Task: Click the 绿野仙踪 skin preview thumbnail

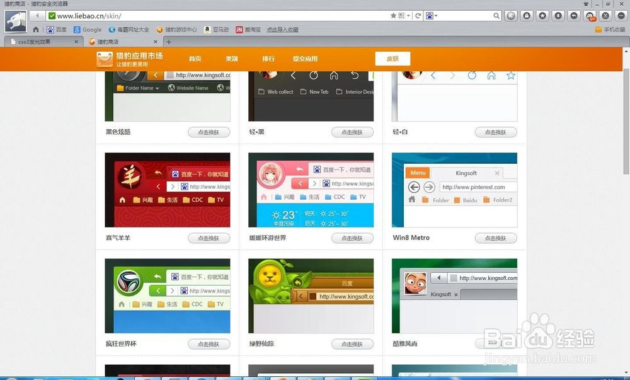Action: pos(311,296)
